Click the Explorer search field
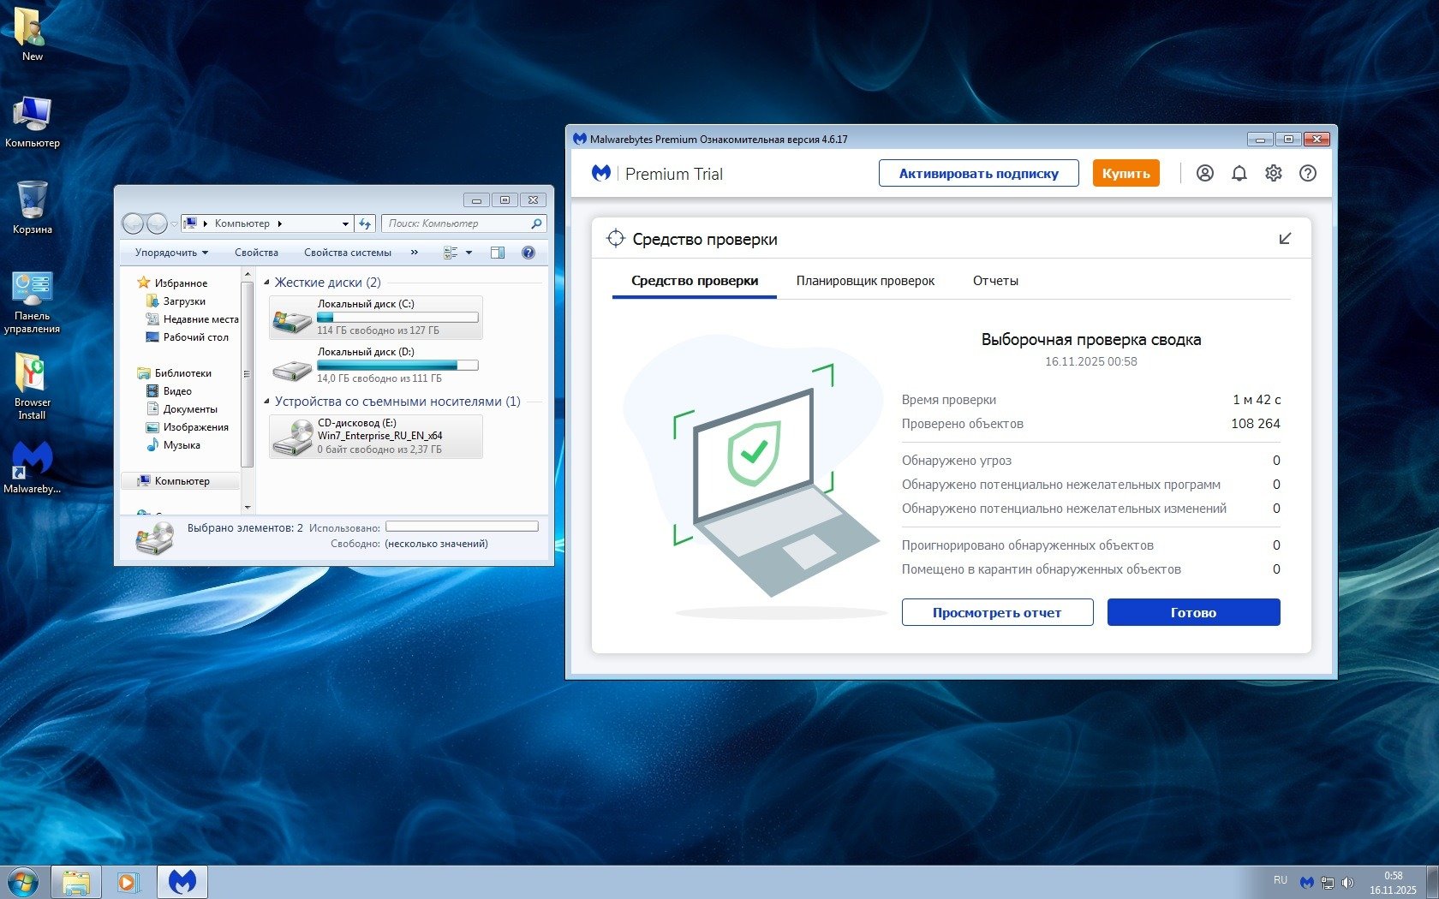 (x=458, y=223)
